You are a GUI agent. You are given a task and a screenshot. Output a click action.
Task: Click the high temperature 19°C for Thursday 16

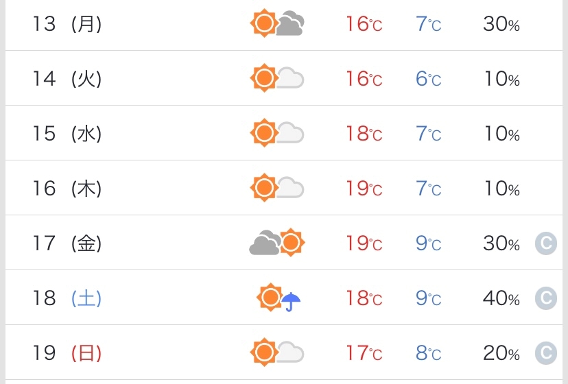pos(364,189)
